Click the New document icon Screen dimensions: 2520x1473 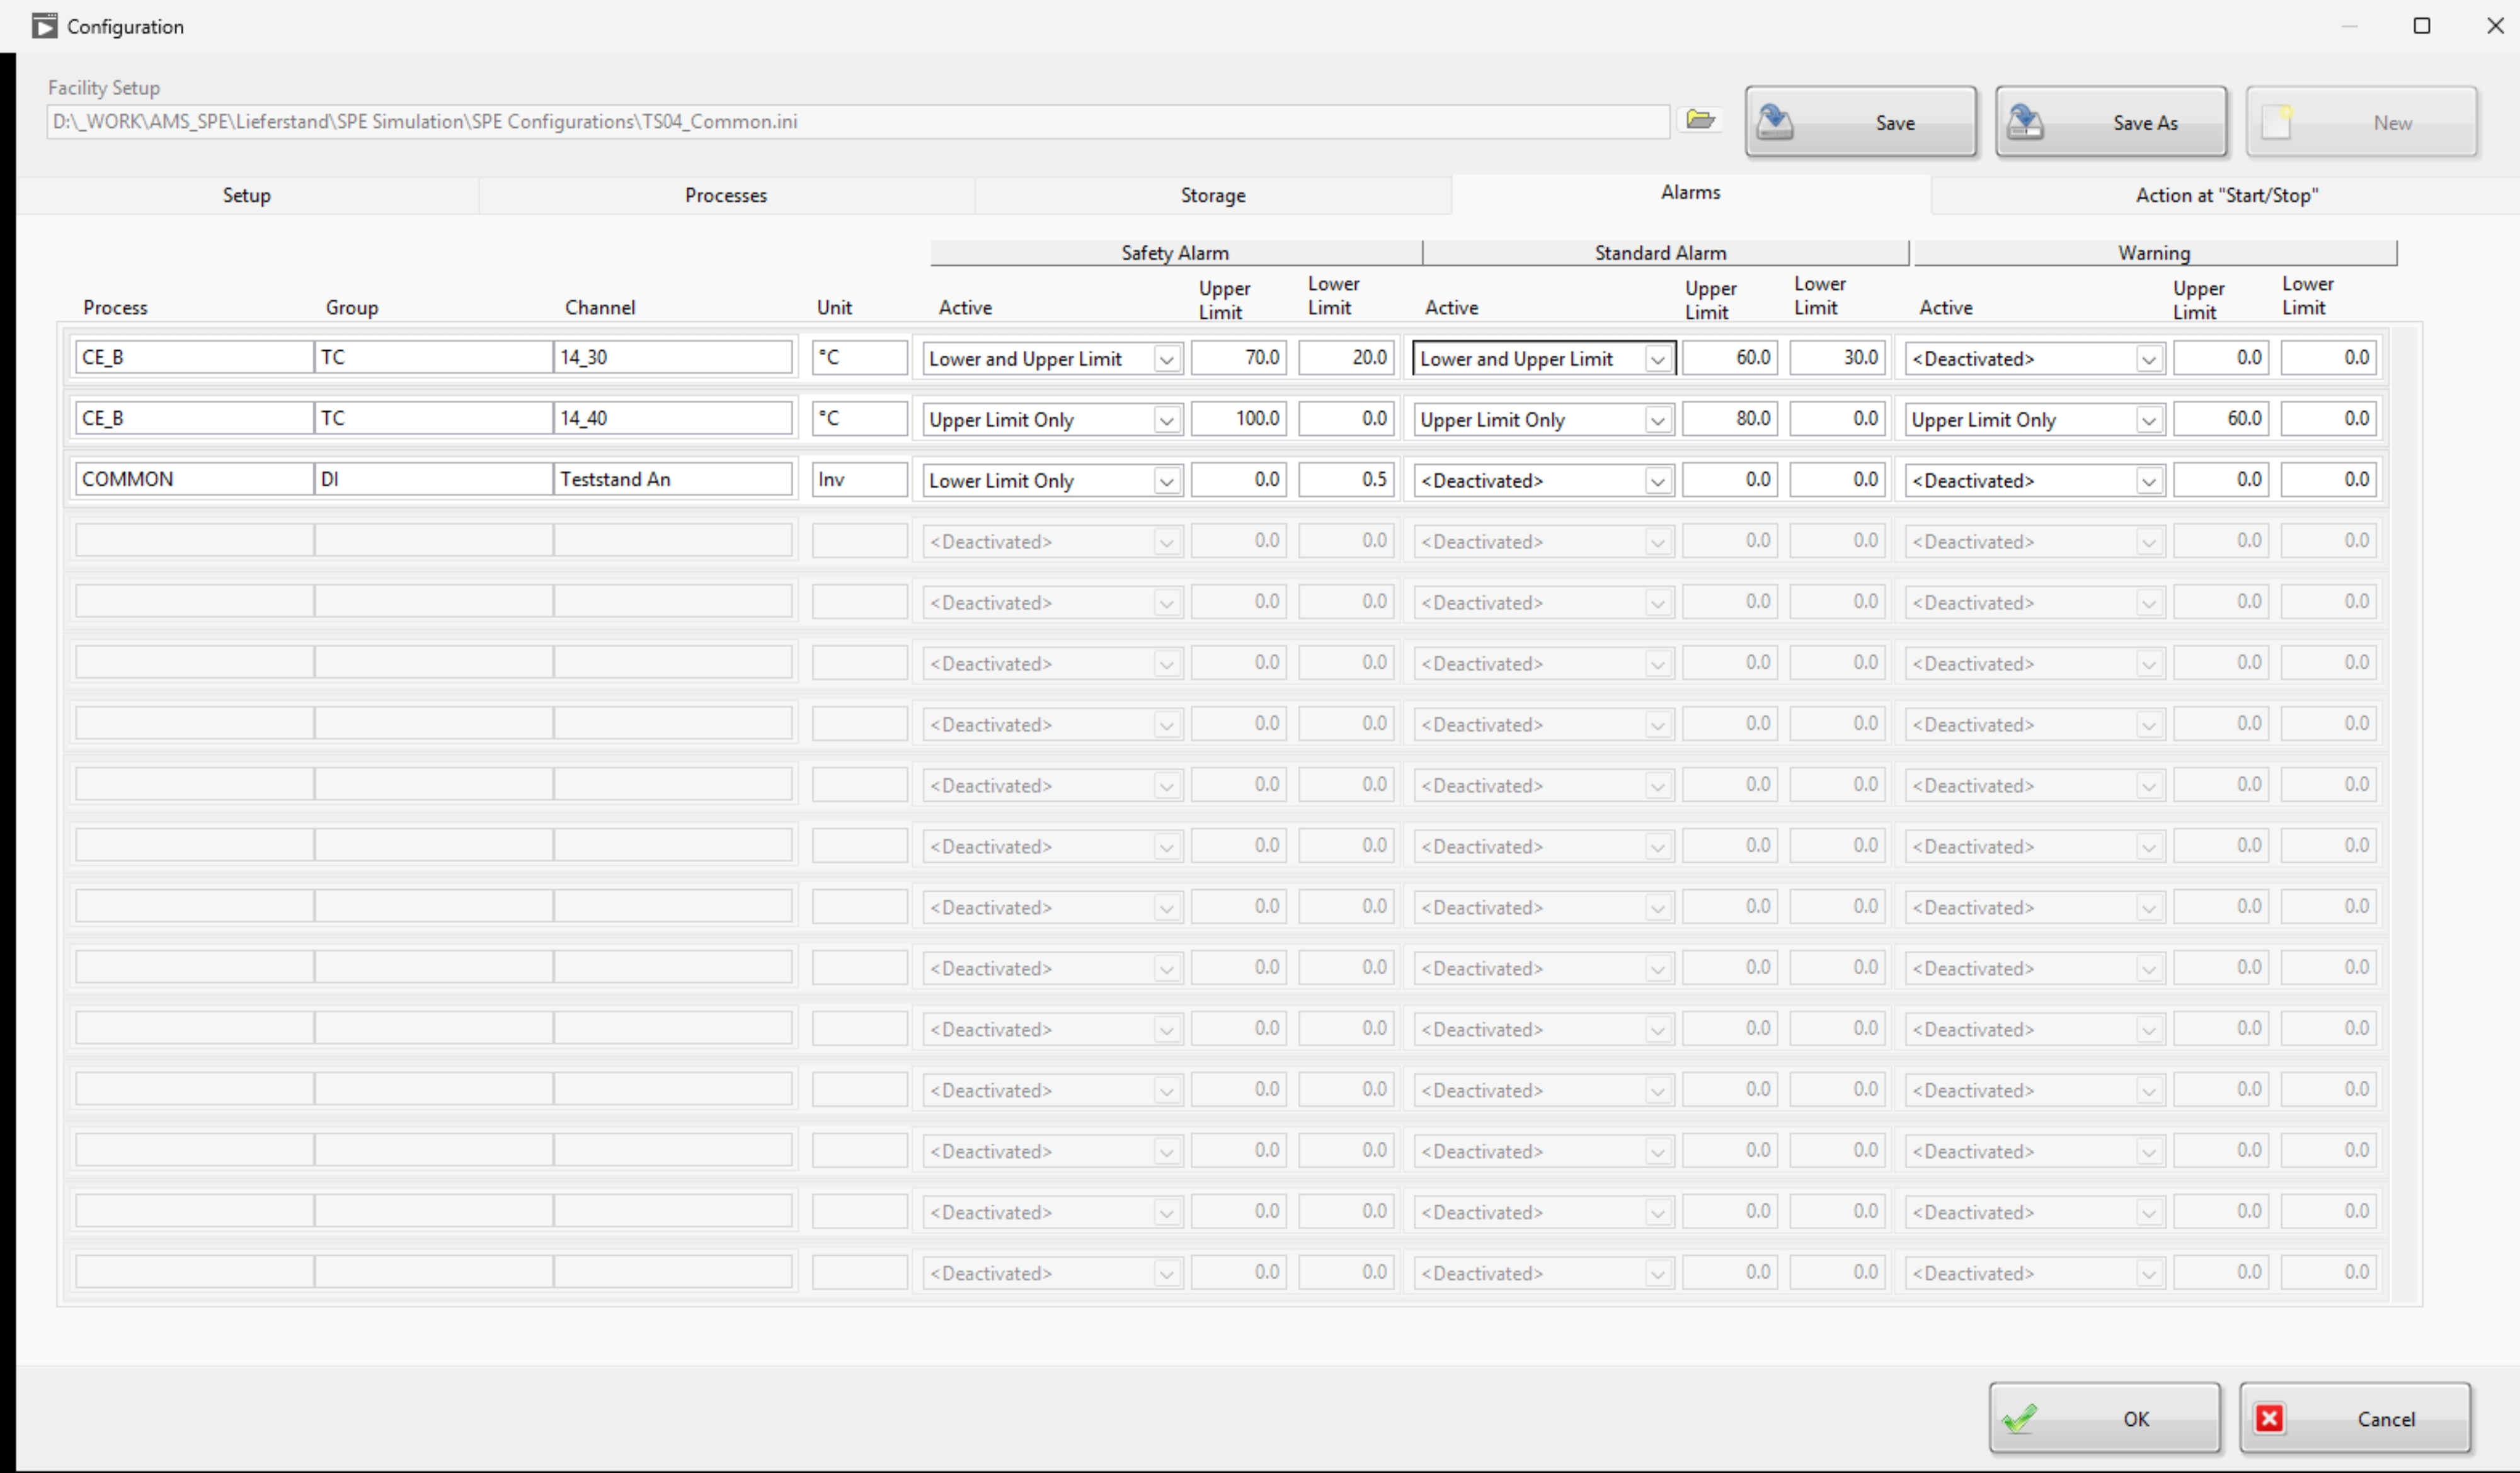click(2277, 122)
